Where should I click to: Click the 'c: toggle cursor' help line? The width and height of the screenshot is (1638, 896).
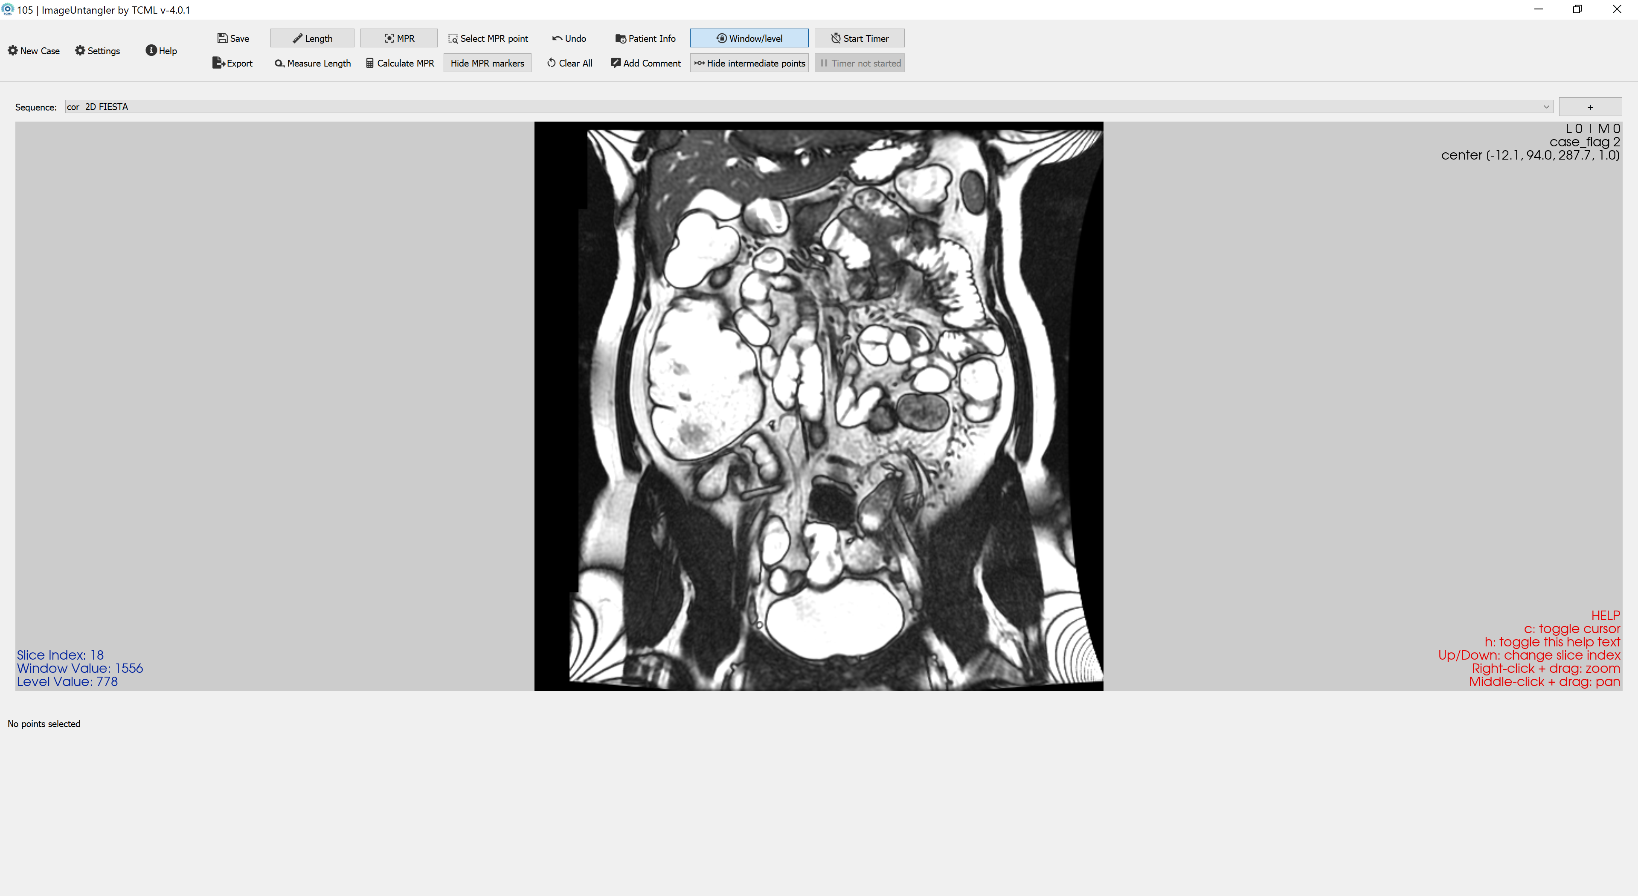pyautogui.click(x=1572, y=628)
